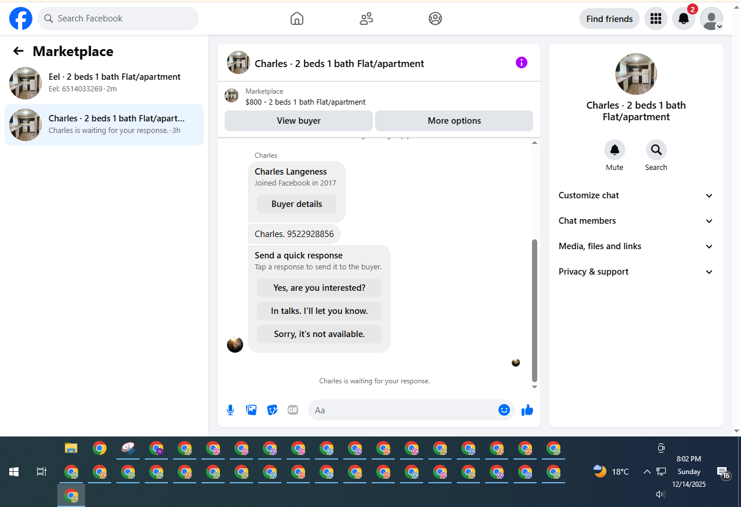Click the 'Charles Langeness' name in buyer card
This screenshot has height=507, width=741.
291,172
